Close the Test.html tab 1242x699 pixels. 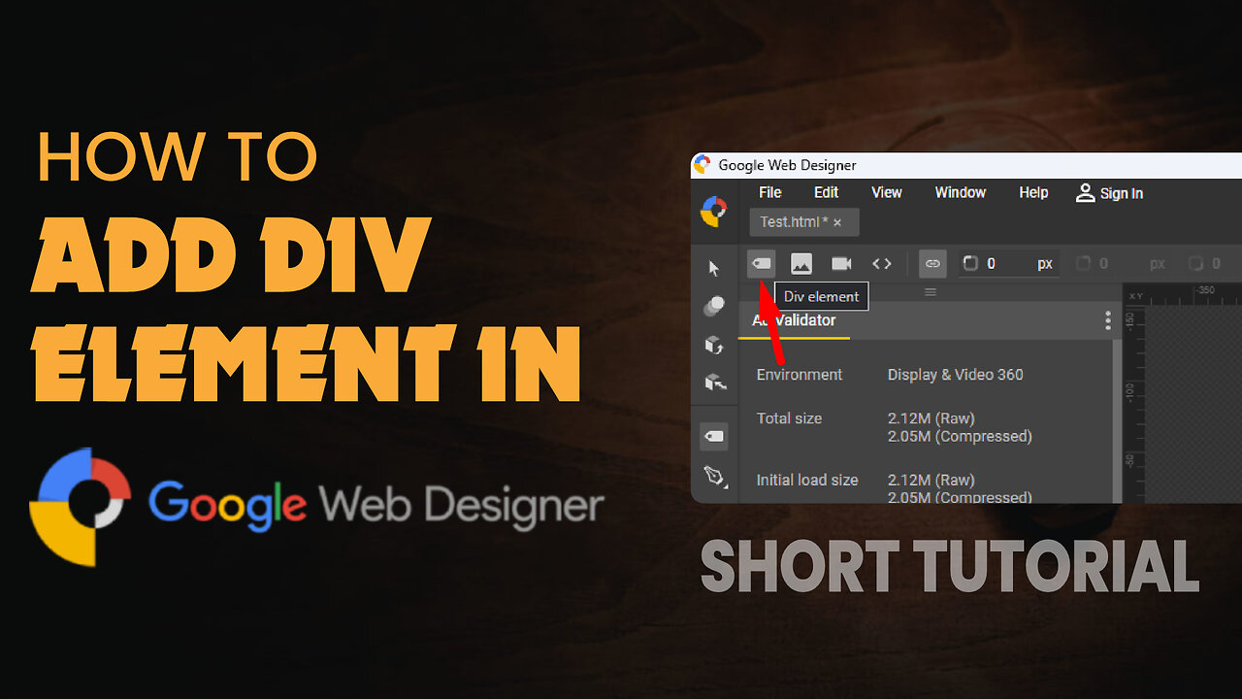pos(837,222)
